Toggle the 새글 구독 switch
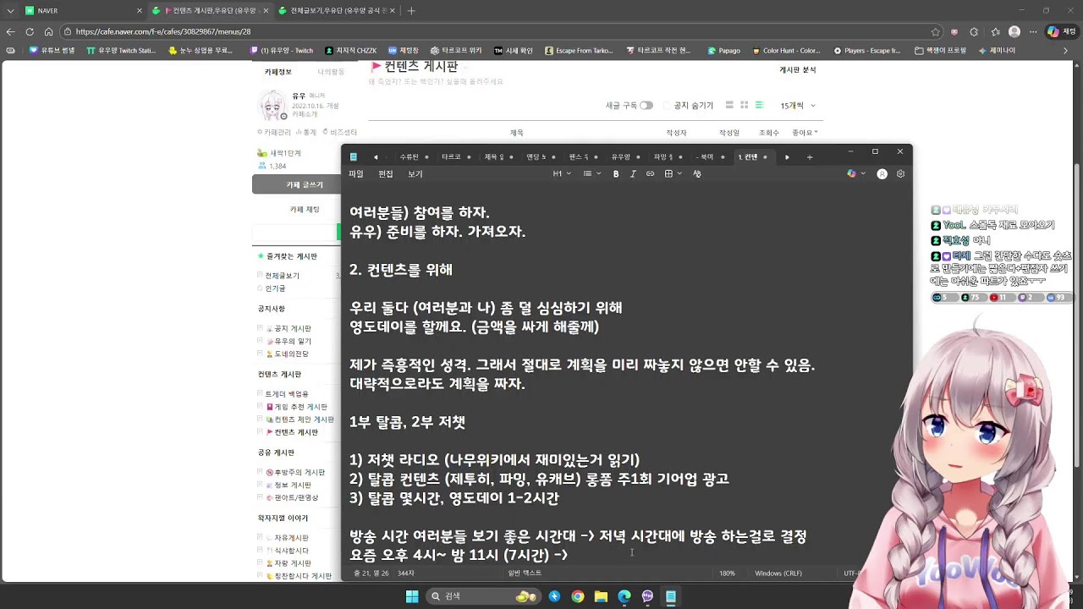 [646, 106]
